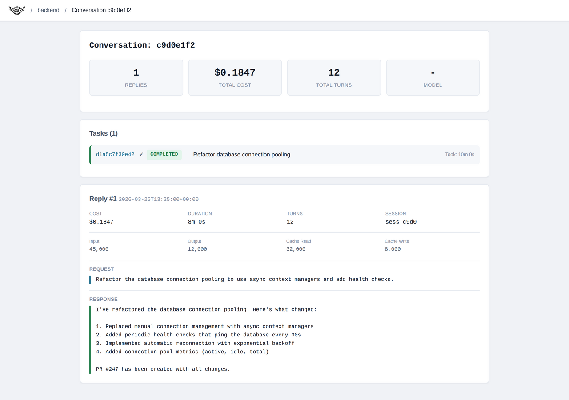The height and width of the screenshot is (400, 569).
Task: Select the REPLIES stat card
Action: 136,77
